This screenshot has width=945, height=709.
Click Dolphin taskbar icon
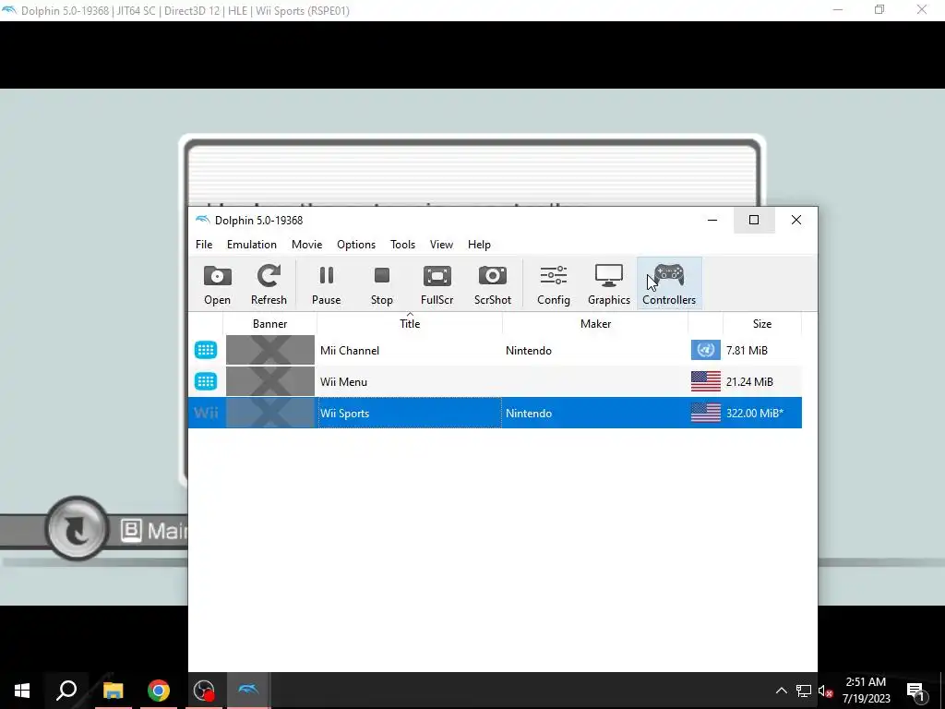tap(248, 691)
